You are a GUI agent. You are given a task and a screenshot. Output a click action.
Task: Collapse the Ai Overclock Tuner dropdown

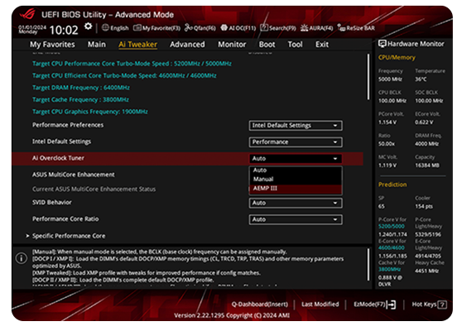coord(296,158)
